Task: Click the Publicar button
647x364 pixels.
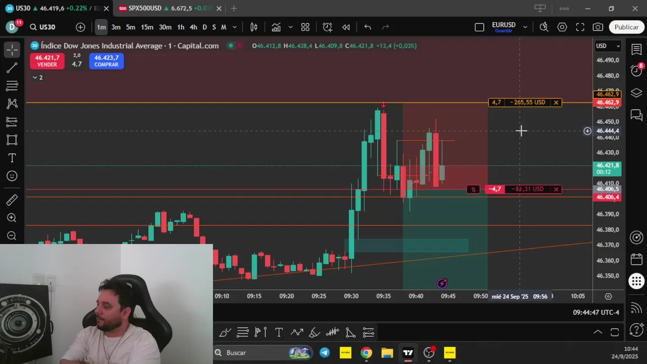Action: point(626,27)
